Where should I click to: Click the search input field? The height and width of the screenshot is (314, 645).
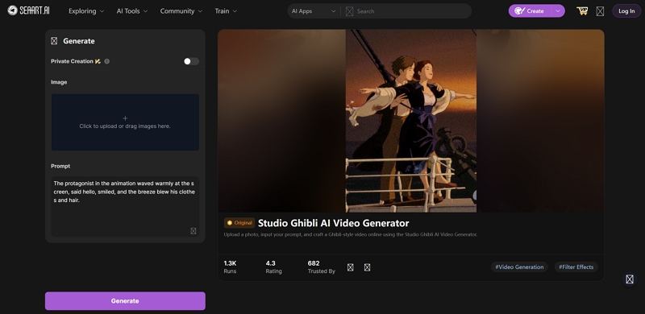411,11
